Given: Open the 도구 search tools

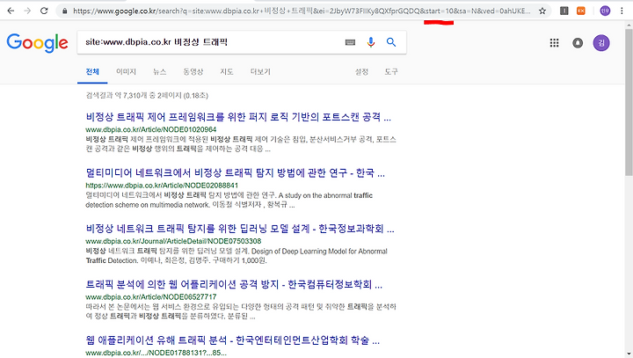Looking at the screenshot, I should [x=390, y=72].
